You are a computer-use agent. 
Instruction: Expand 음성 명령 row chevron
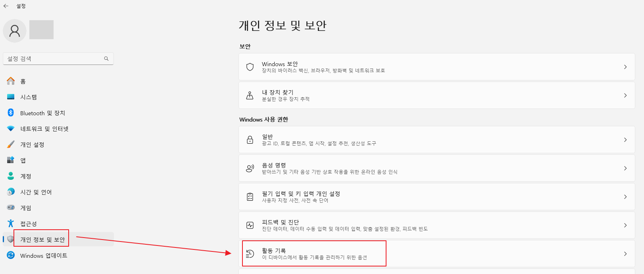pos(625,168)
